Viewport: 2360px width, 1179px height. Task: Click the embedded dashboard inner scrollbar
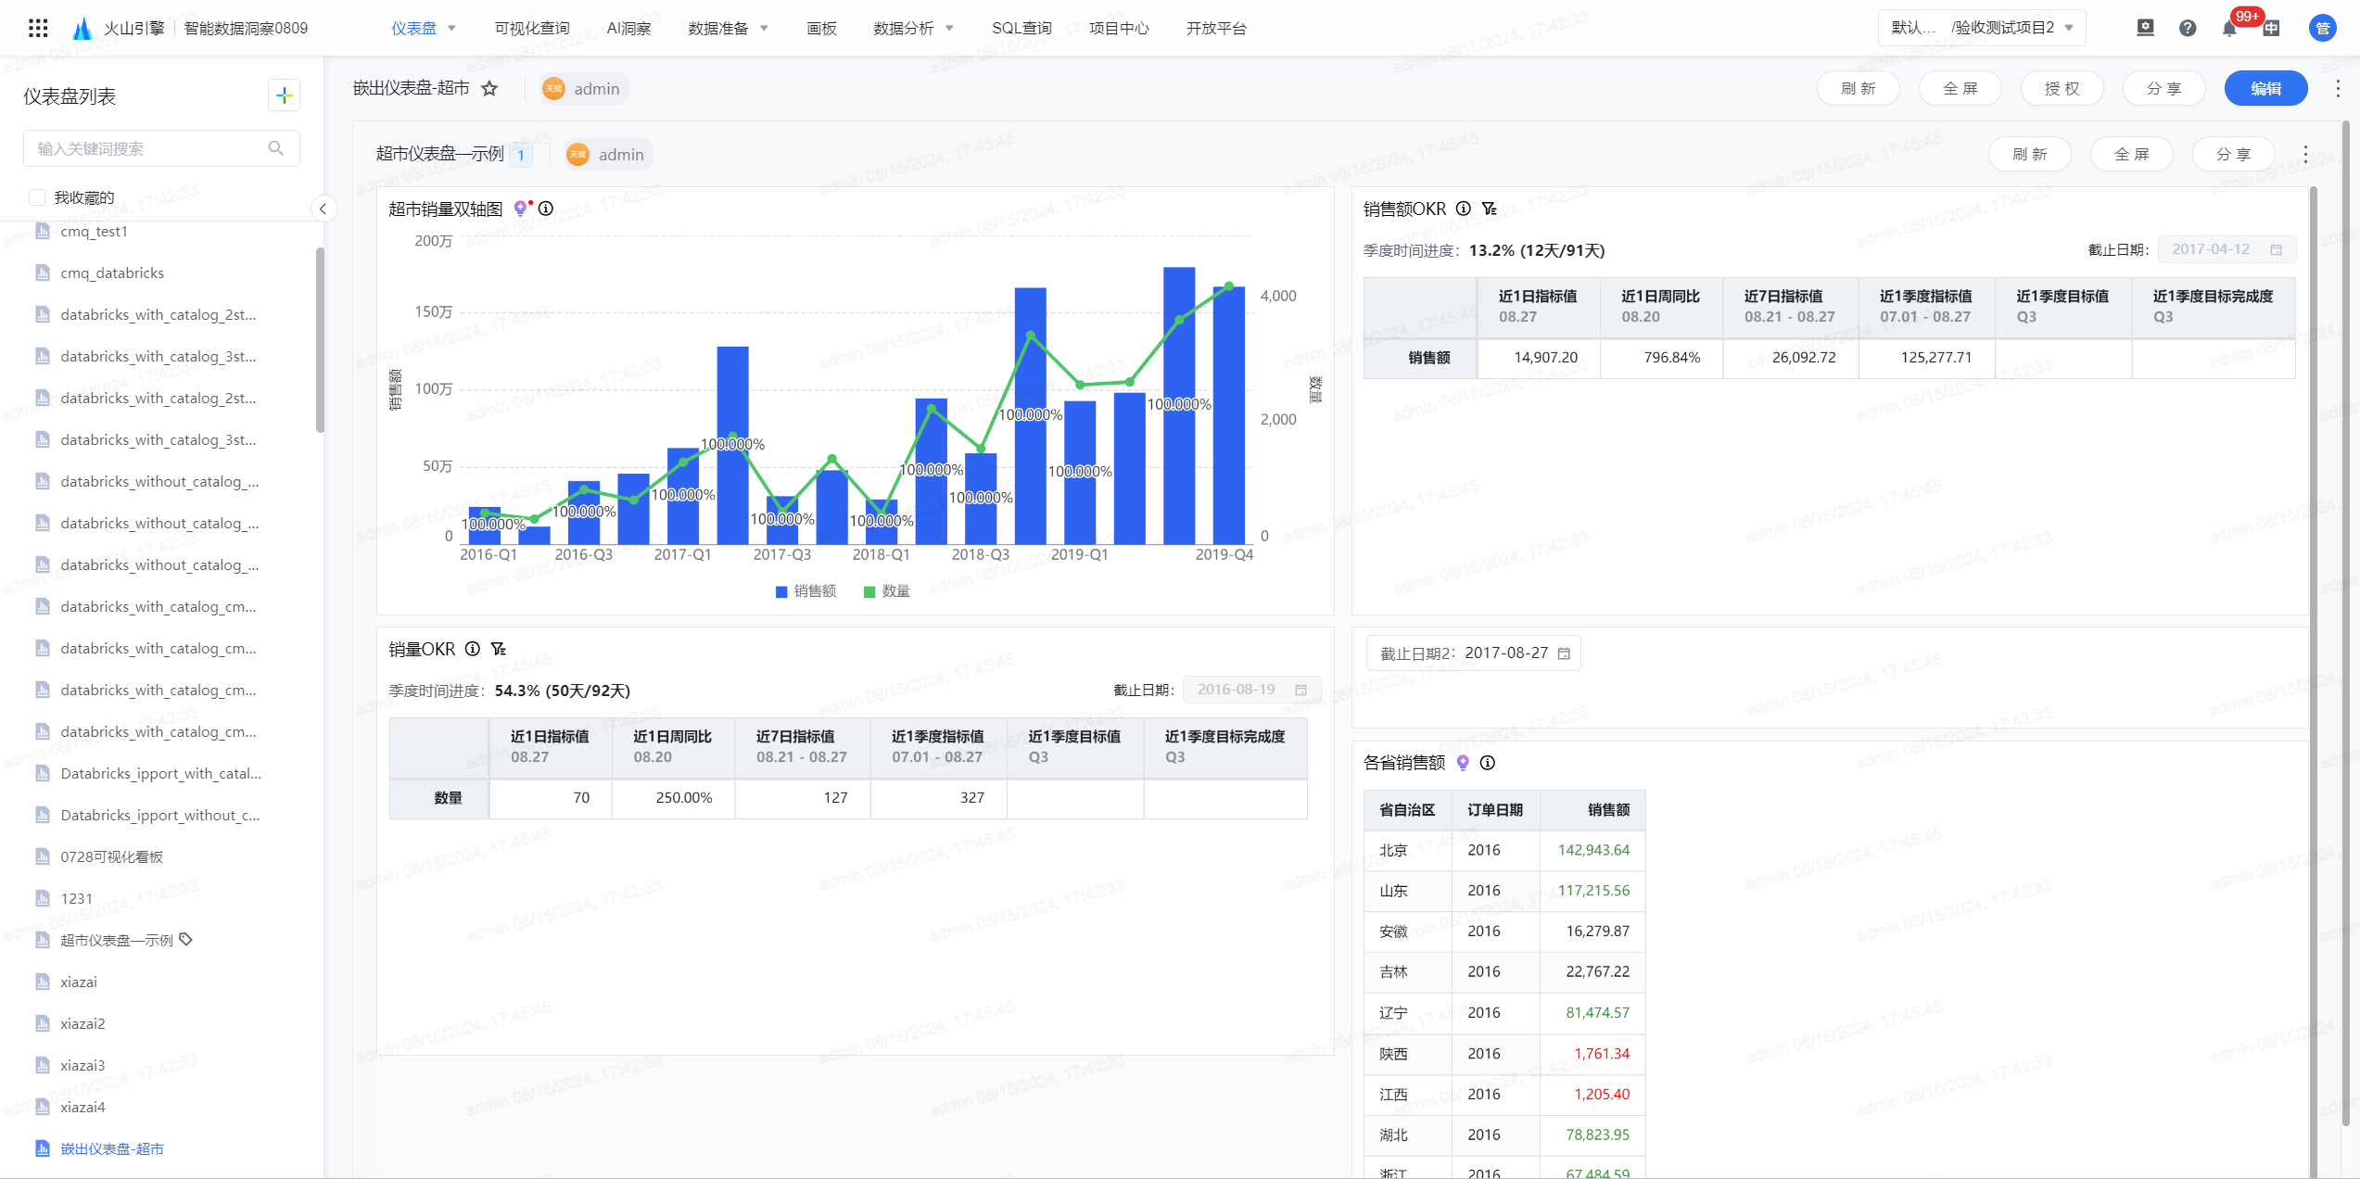2313,681
